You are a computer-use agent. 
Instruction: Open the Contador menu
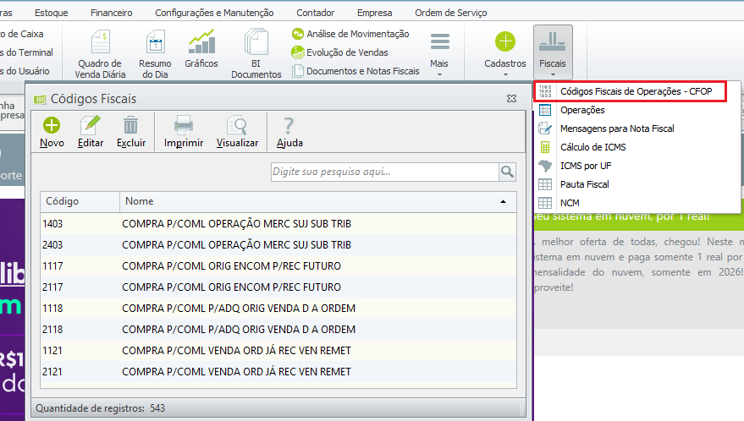click(x=316, y=13)
